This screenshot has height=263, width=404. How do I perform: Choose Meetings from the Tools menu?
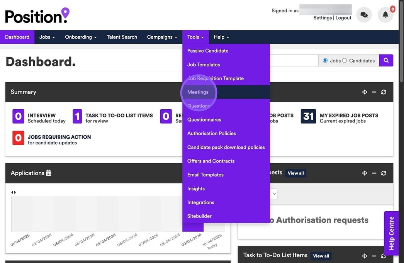pos(198,92)
